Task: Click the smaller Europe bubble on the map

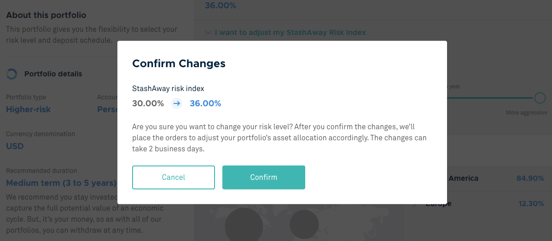Action: click(x=304, y=225)
